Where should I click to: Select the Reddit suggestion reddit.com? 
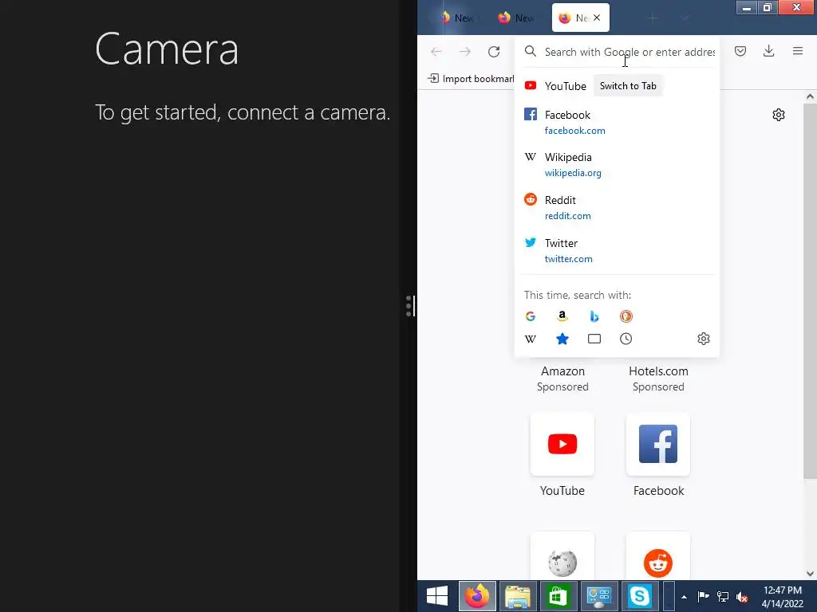[617, 208]
